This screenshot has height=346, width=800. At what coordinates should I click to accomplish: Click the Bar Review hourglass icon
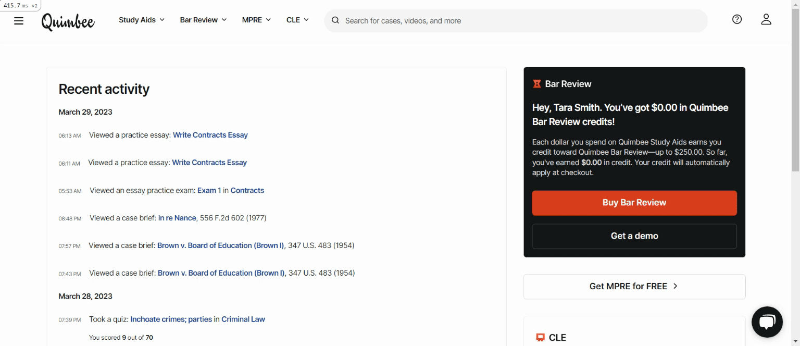click(x=537, y=84)
